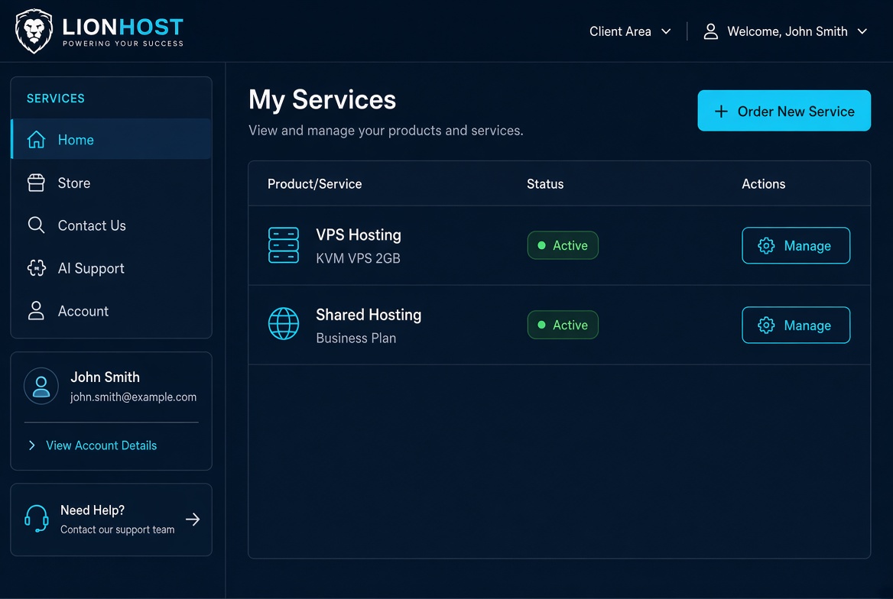Manage the VPS Hosting service
Viewport: 893px width, 599px height.
[x=796, y=245]
